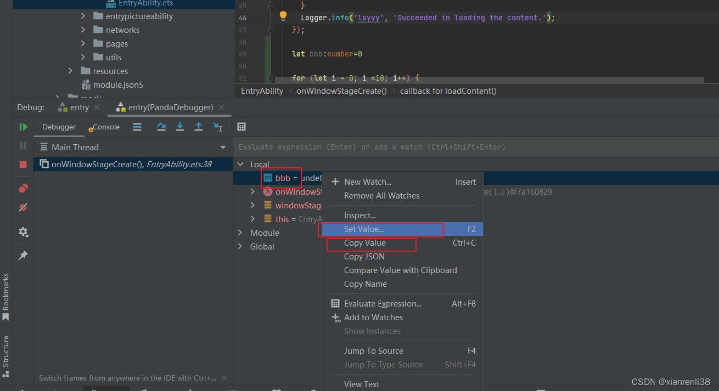This screenshot has height=391, width=719.
Task: Expand the resources folder
Action: point(70,71)
